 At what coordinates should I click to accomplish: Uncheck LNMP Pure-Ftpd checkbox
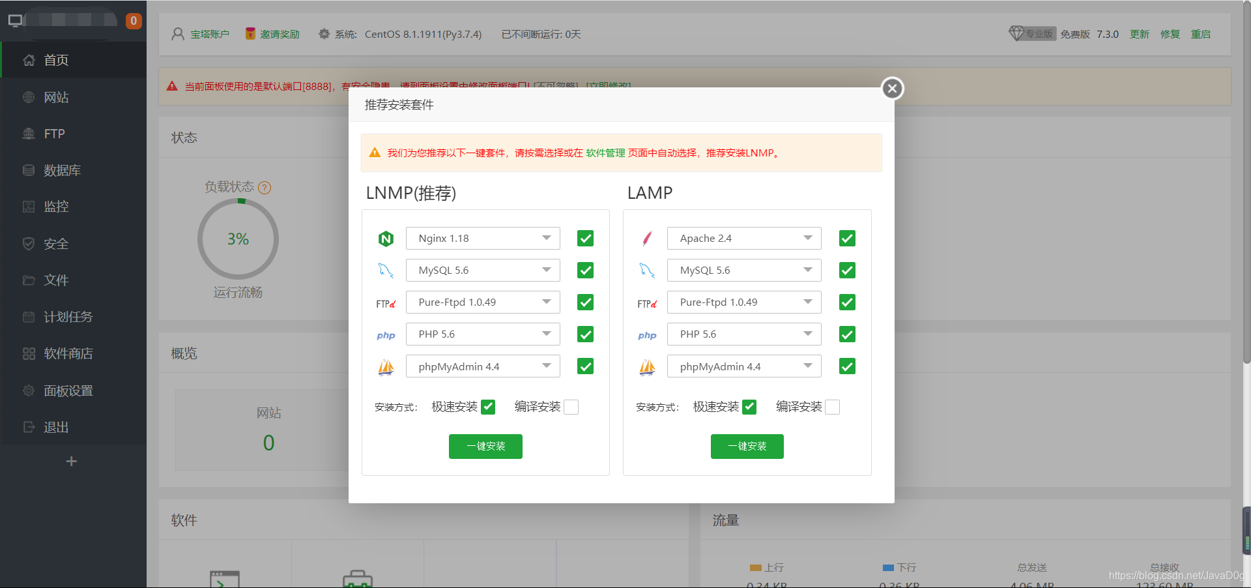coord(585,302)
